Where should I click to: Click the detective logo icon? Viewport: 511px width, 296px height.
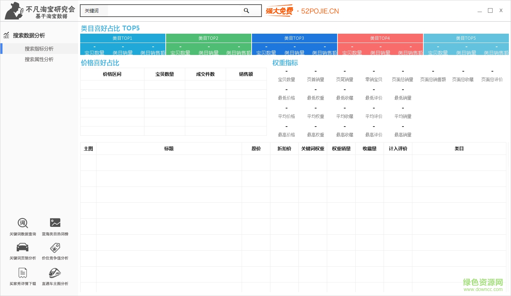coord(14,11)
